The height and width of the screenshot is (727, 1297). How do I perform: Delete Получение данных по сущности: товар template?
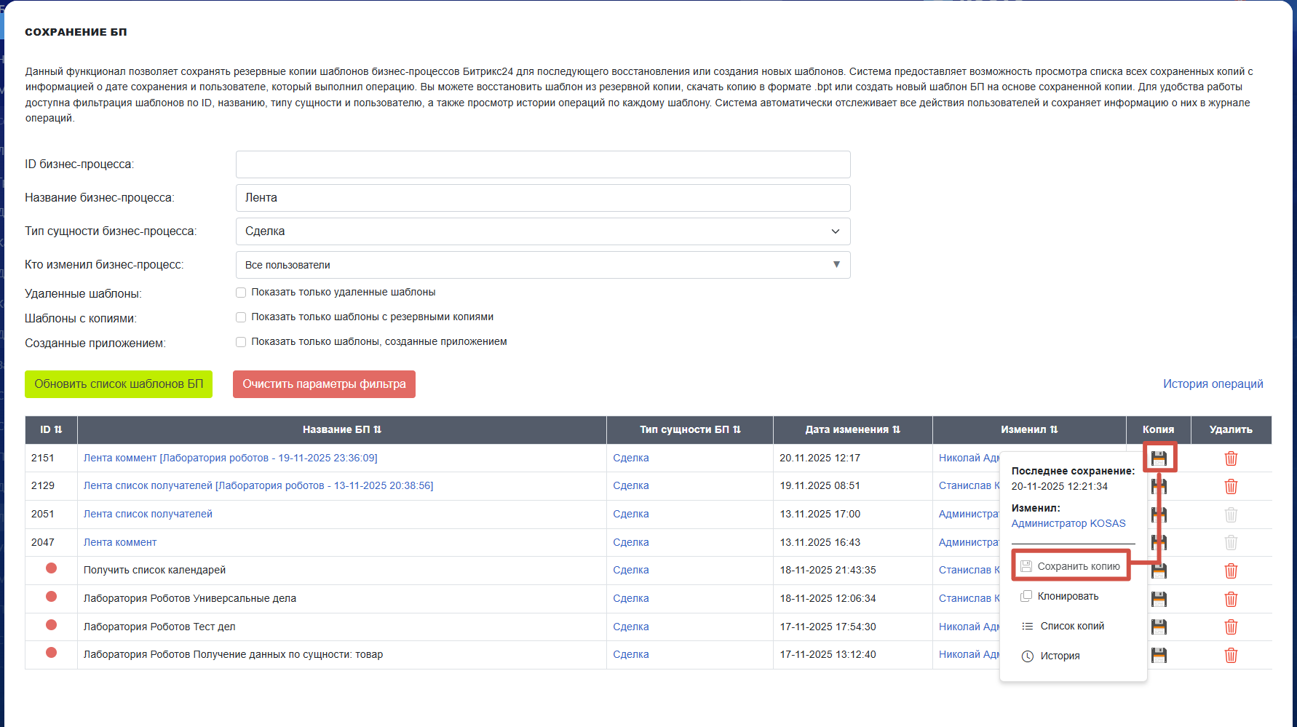(1231, 655)
